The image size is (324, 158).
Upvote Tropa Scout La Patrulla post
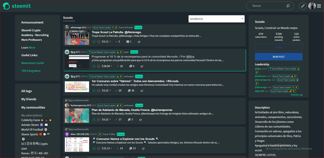click(x=94, y=42)
